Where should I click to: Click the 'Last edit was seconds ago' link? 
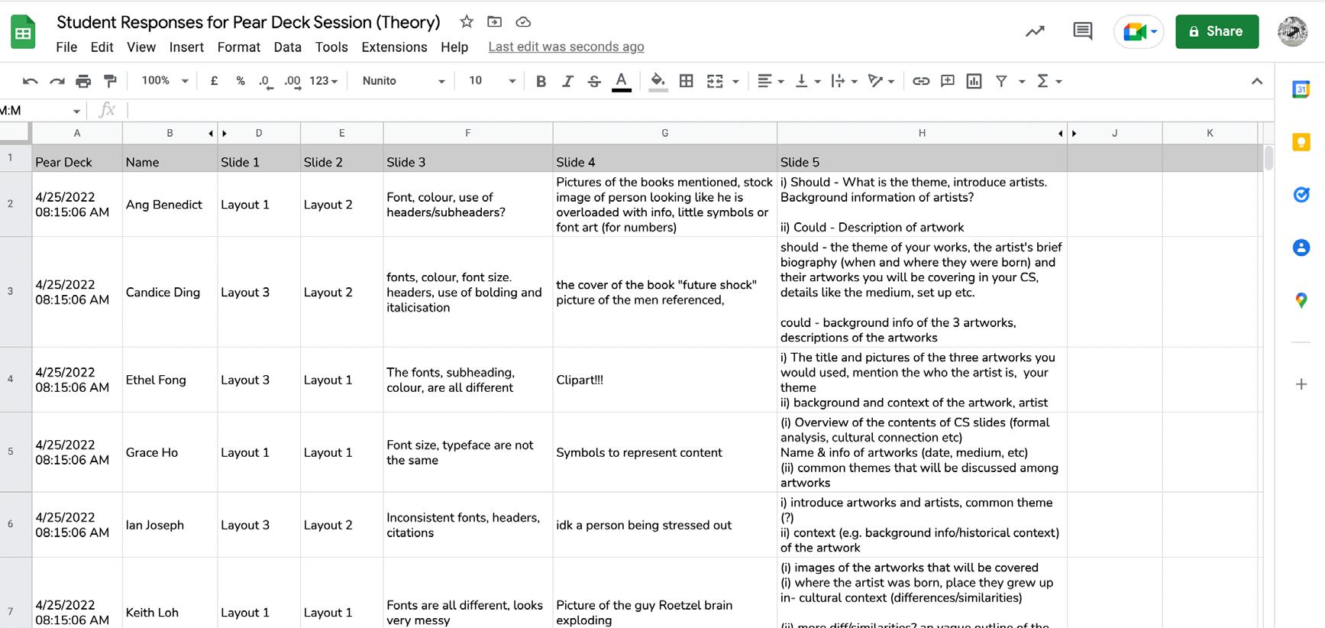click(x=566, y=47)
